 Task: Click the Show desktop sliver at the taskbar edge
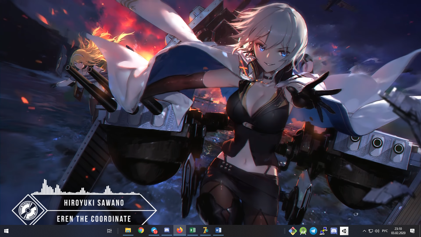(x=420, y=231)
